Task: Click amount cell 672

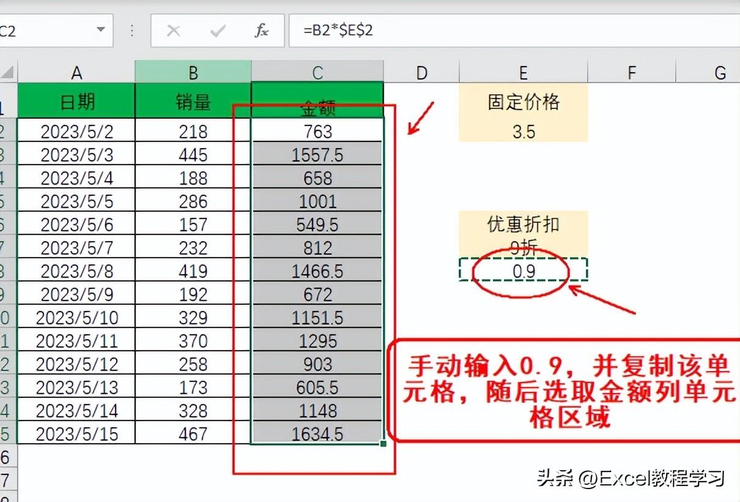Action: coord(317,294)
